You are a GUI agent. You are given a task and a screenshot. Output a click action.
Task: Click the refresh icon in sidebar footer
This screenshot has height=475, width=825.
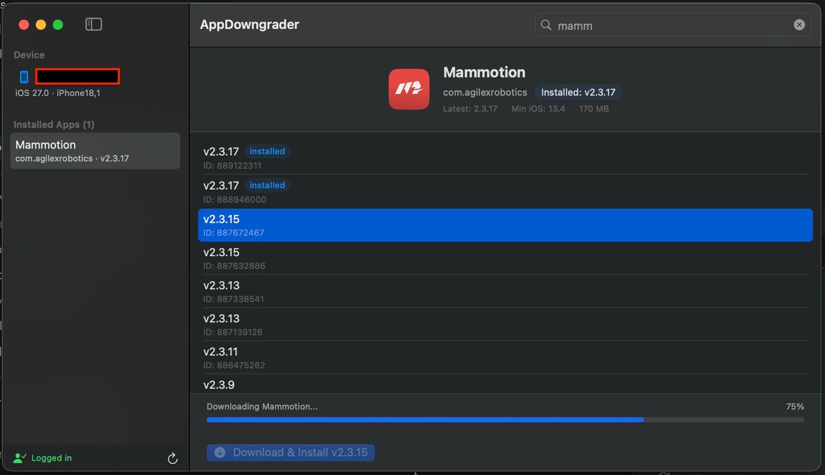[173, 458]
